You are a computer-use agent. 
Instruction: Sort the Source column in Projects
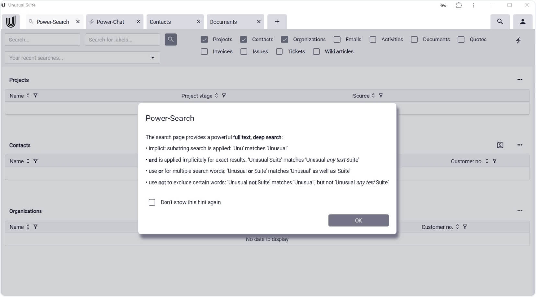[x=373, y=96]
